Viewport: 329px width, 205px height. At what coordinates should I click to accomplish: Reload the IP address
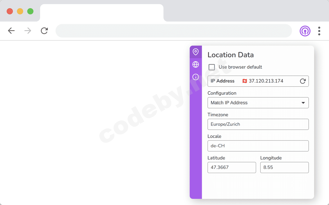point(303,81)
